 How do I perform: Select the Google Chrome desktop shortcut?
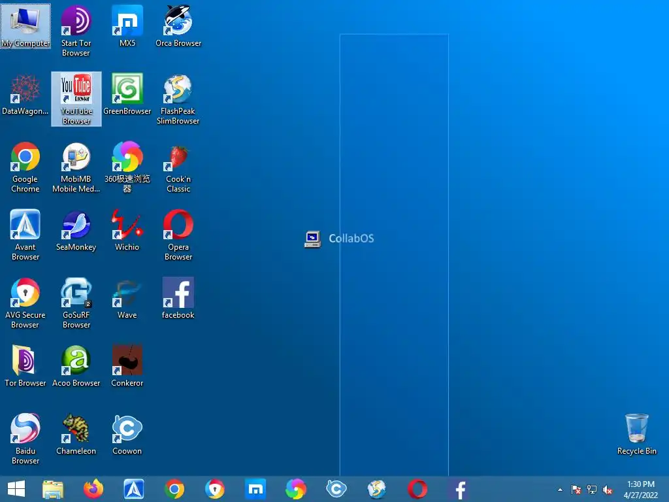(x=25, y=167)
